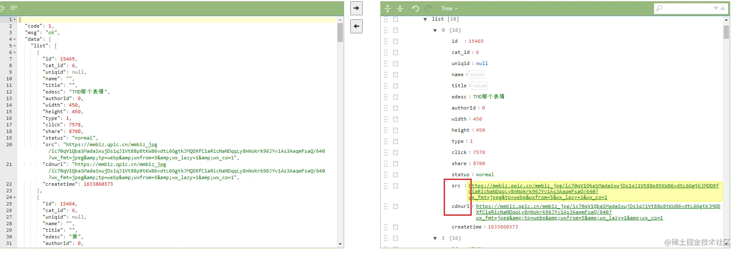Viewport: 738px width, 254px height.
Task: Redo action in tree editor
Action: 428,8
